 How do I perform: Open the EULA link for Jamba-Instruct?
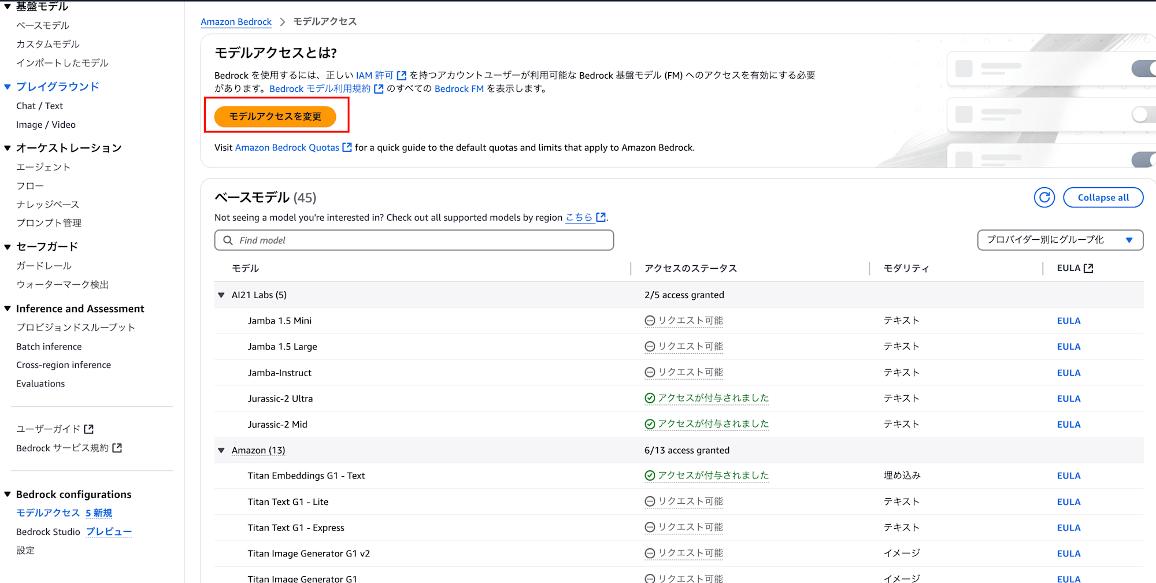(1069, 373)
